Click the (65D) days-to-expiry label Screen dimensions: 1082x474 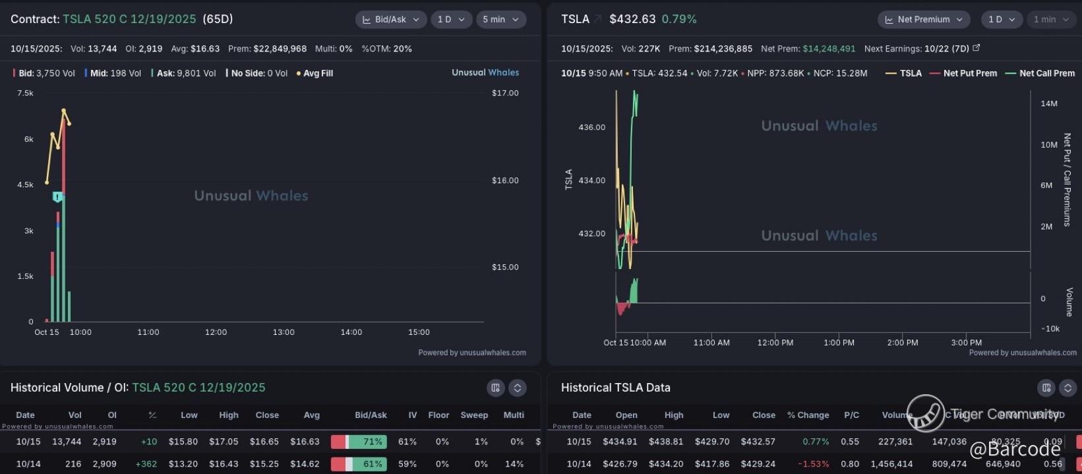click(x=218, y=19)
